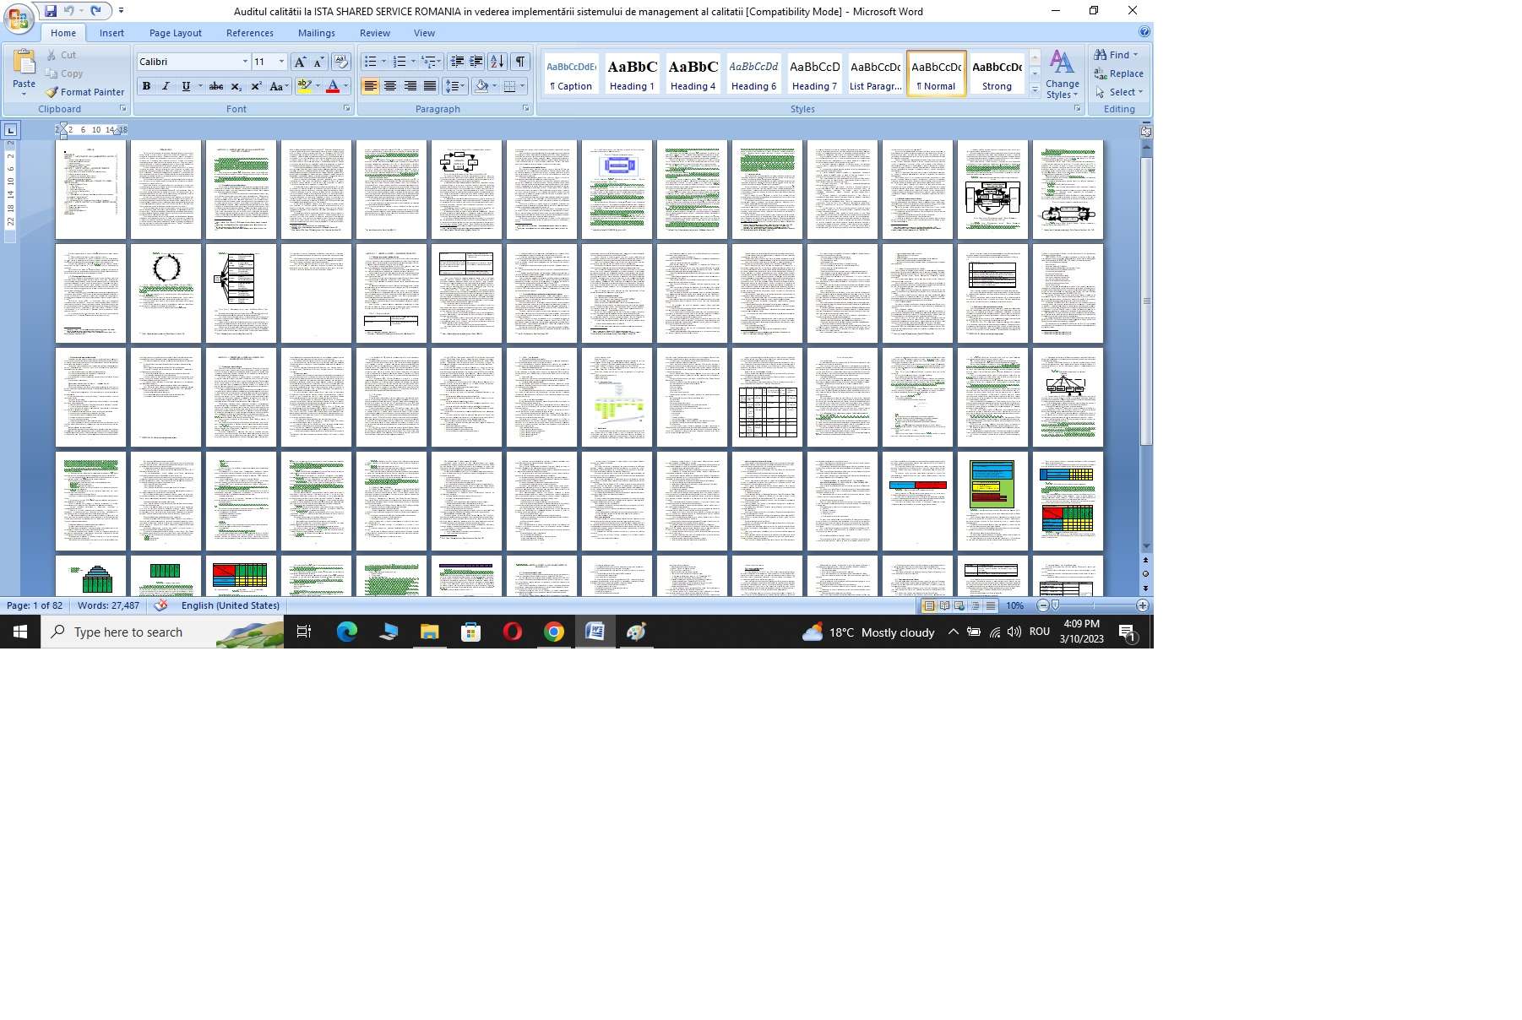The width and height of the screenshot is (1522, 1020).
Task: Click the Superscript icon
Action: [256, 86]
